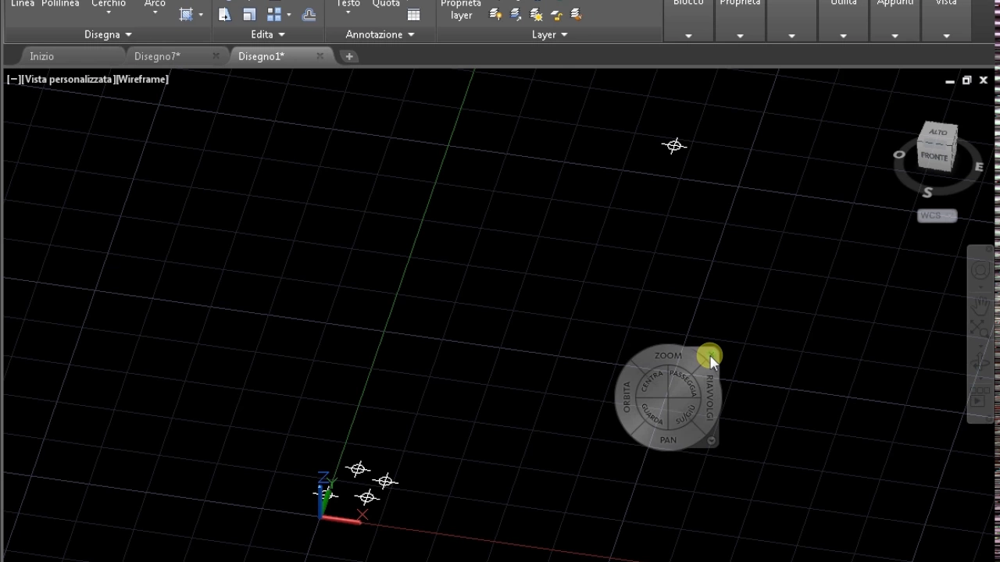1000x562 pixels.
Task: Click the layer icon with blue arrow
Action: click(x=516, y=14)
